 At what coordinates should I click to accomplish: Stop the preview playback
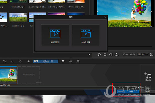point(105,54)
